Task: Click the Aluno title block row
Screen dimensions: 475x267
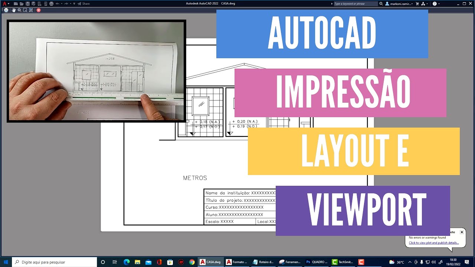Action: 240,214
